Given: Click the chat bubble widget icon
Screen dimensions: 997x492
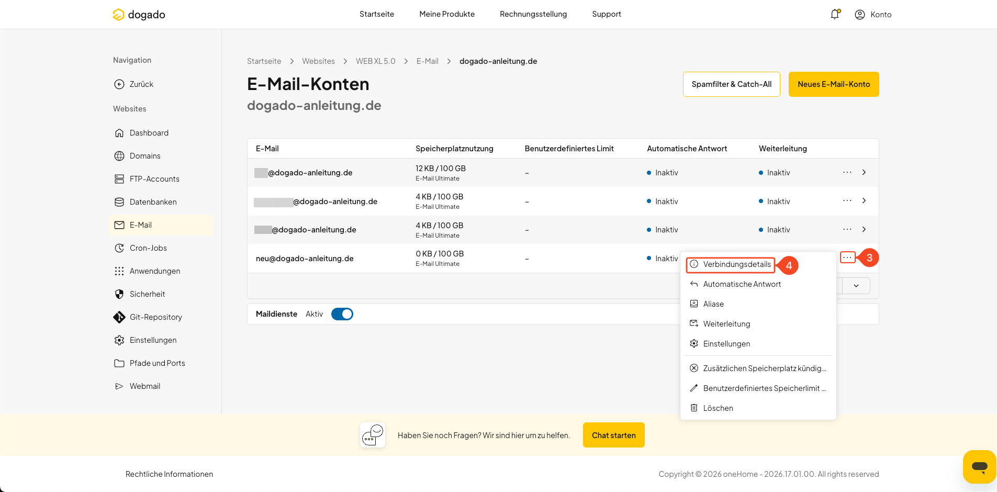Looking at the screenshot, I should tap(979, 466).
